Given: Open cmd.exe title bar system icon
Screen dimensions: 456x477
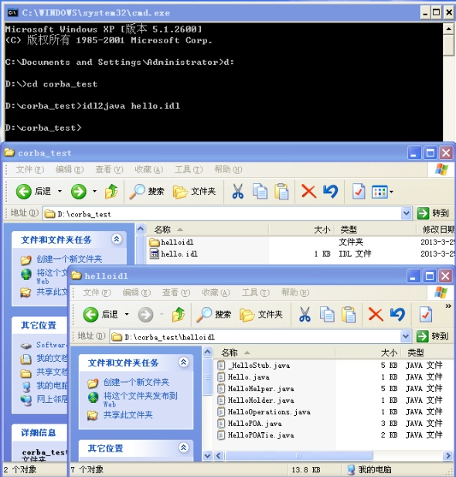Looking at the screenshot, I should pos(12,12).
